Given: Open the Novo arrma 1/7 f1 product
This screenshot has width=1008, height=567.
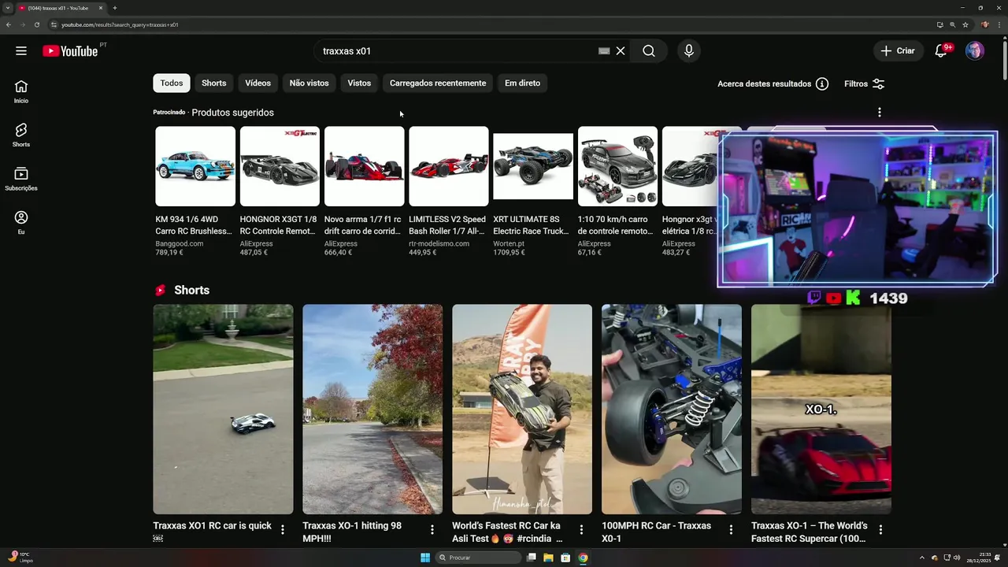Looking at the screenshot, I should pos(364,192).
